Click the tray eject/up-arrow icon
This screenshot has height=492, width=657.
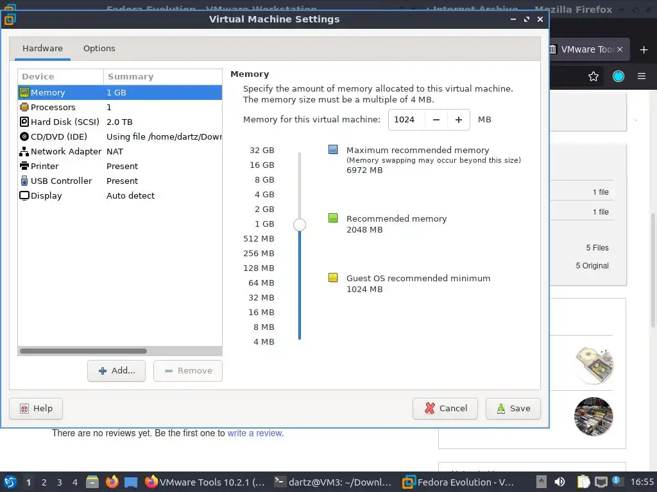542,482
